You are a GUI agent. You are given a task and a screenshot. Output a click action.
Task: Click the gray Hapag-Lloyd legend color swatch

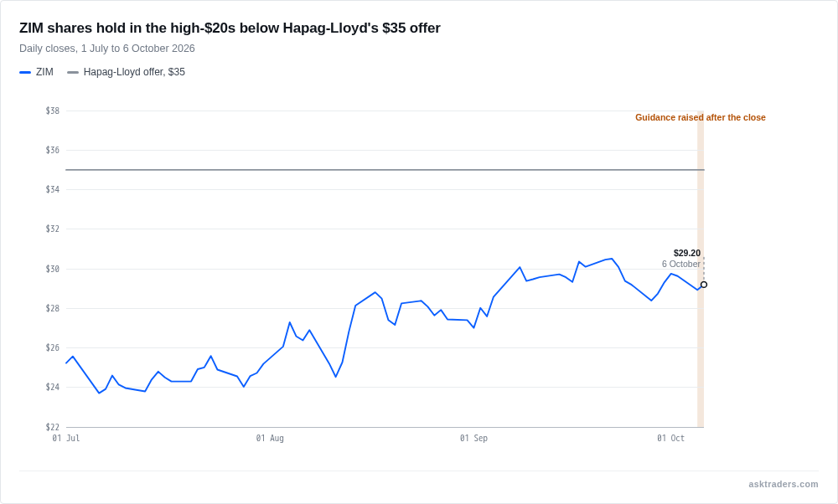tap(73, 72)
